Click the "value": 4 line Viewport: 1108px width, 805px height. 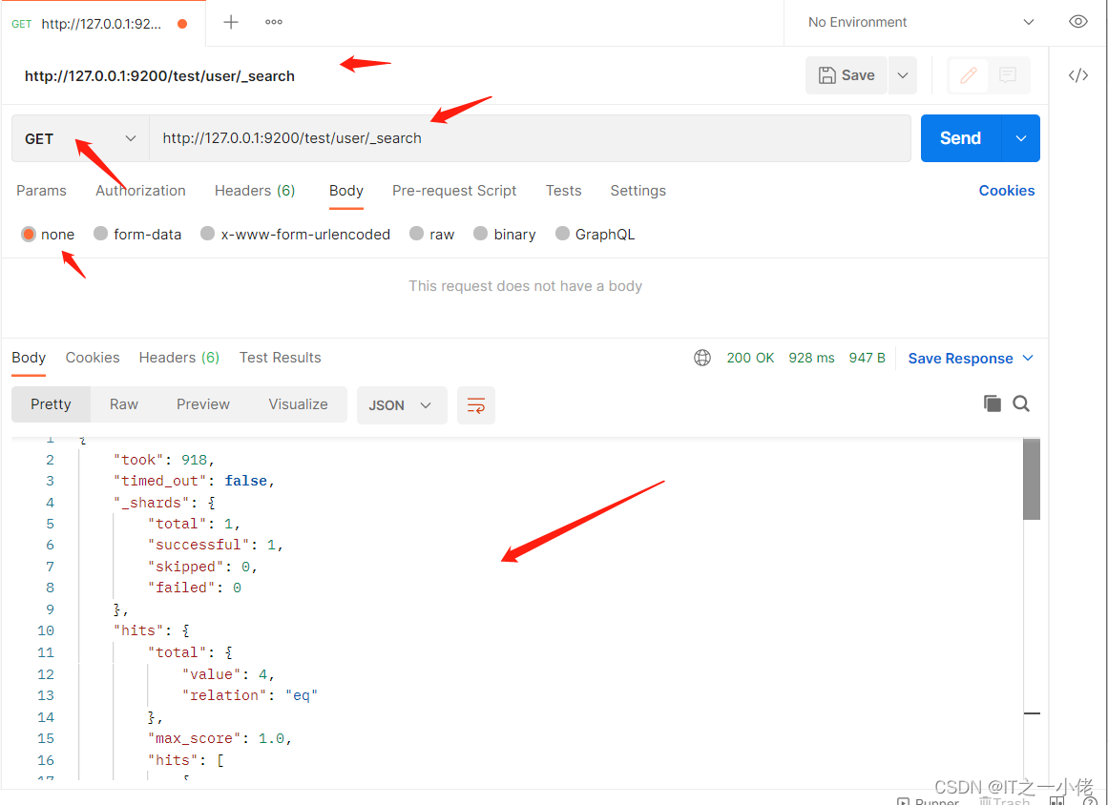point(228,674)
